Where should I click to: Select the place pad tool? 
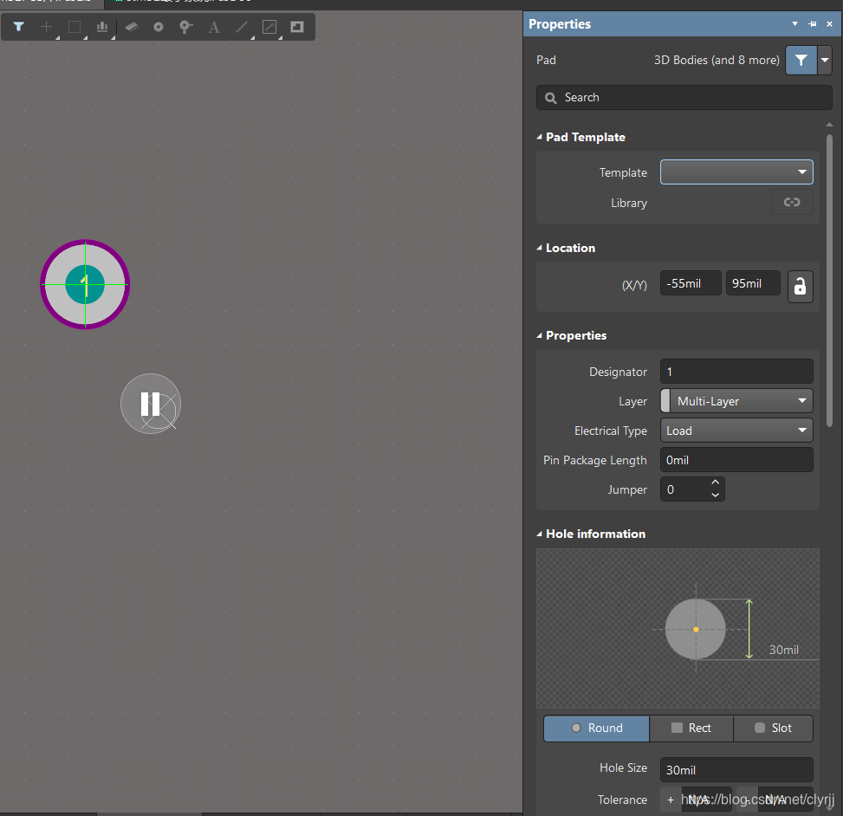pos(159,27)
